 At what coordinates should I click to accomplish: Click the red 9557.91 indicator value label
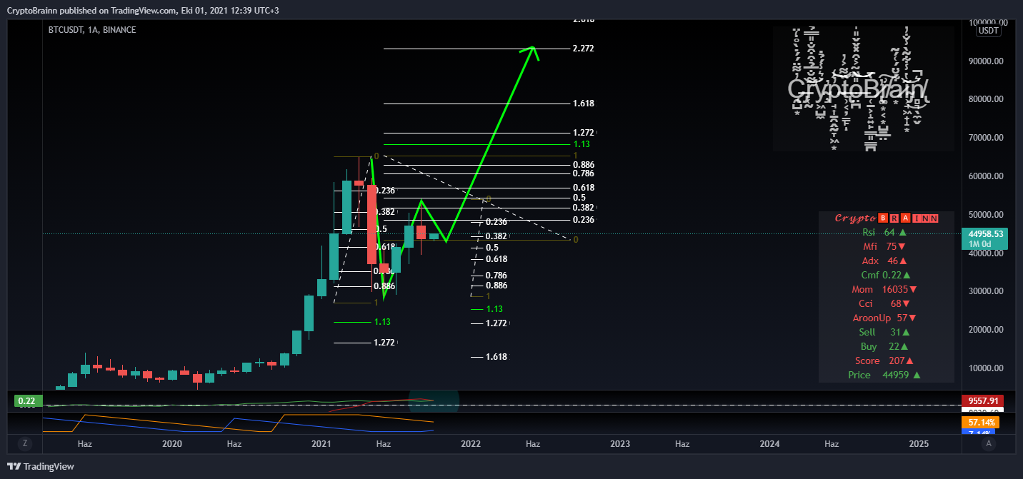click(984, 400)
